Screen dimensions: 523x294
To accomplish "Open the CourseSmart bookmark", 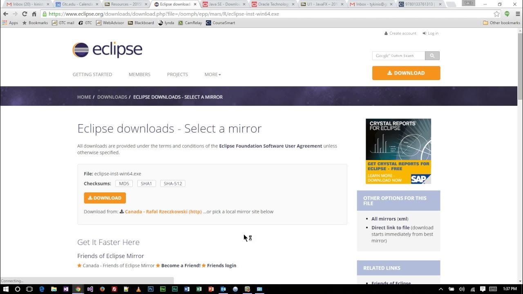I will pos(221,23).
